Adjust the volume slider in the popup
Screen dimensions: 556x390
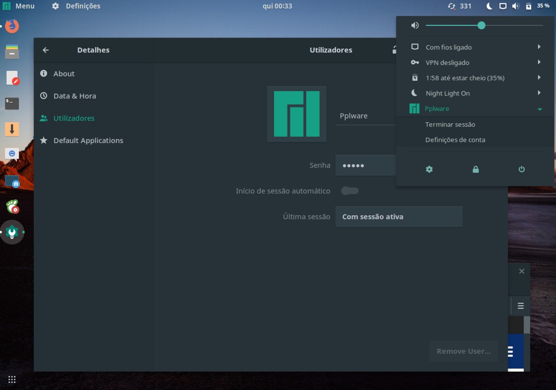pos(481,25)
